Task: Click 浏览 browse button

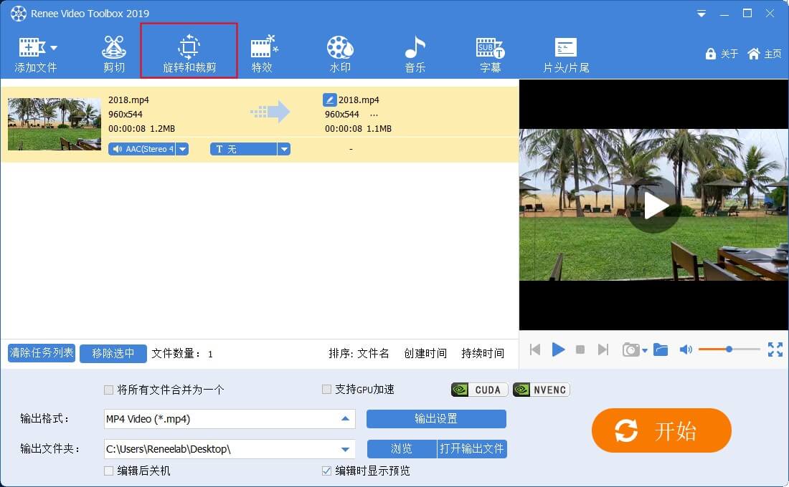Action: 402,448
